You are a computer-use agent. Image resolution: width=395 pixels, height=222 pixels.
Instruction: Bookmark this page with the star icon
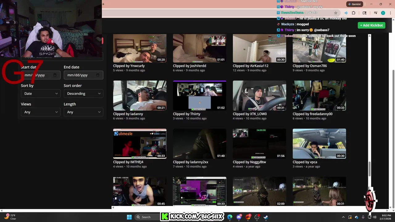[336, 13]
